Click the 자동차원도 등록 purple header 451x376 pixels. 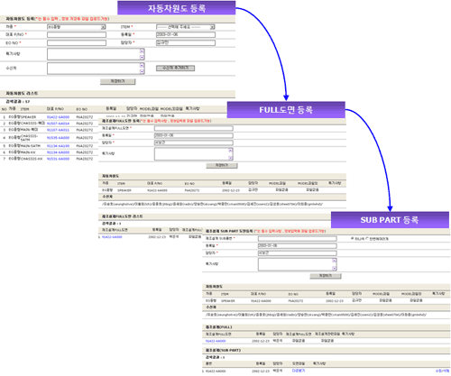[177, 8]
